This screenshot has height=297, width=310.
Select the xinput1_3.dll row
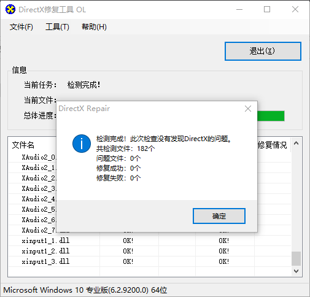(150, 261)
